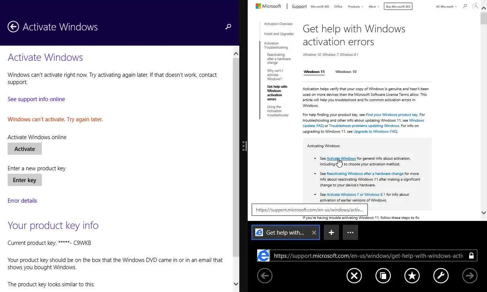487x292 pixels.
Task: Open search magnifier in Activate Windows panel
Action: [x=228, y=27]
